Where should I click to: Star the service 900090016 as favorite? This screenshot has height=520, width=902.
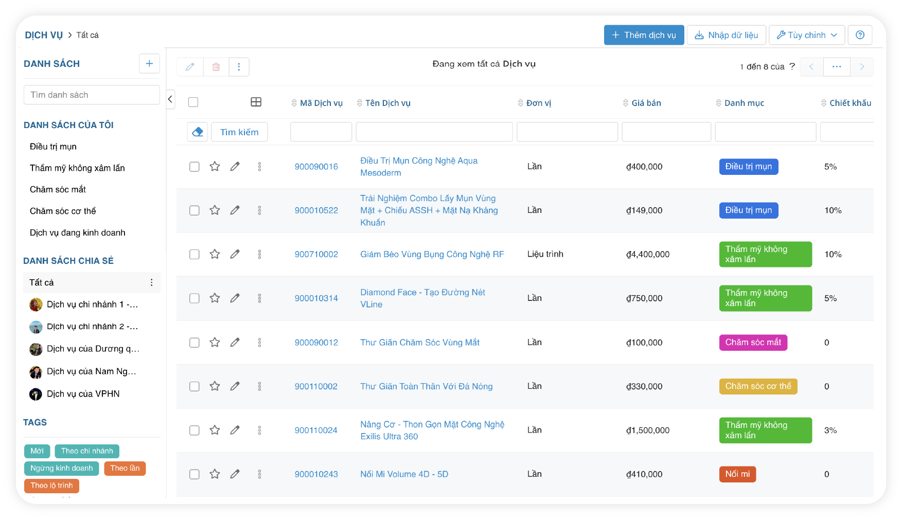215,167
